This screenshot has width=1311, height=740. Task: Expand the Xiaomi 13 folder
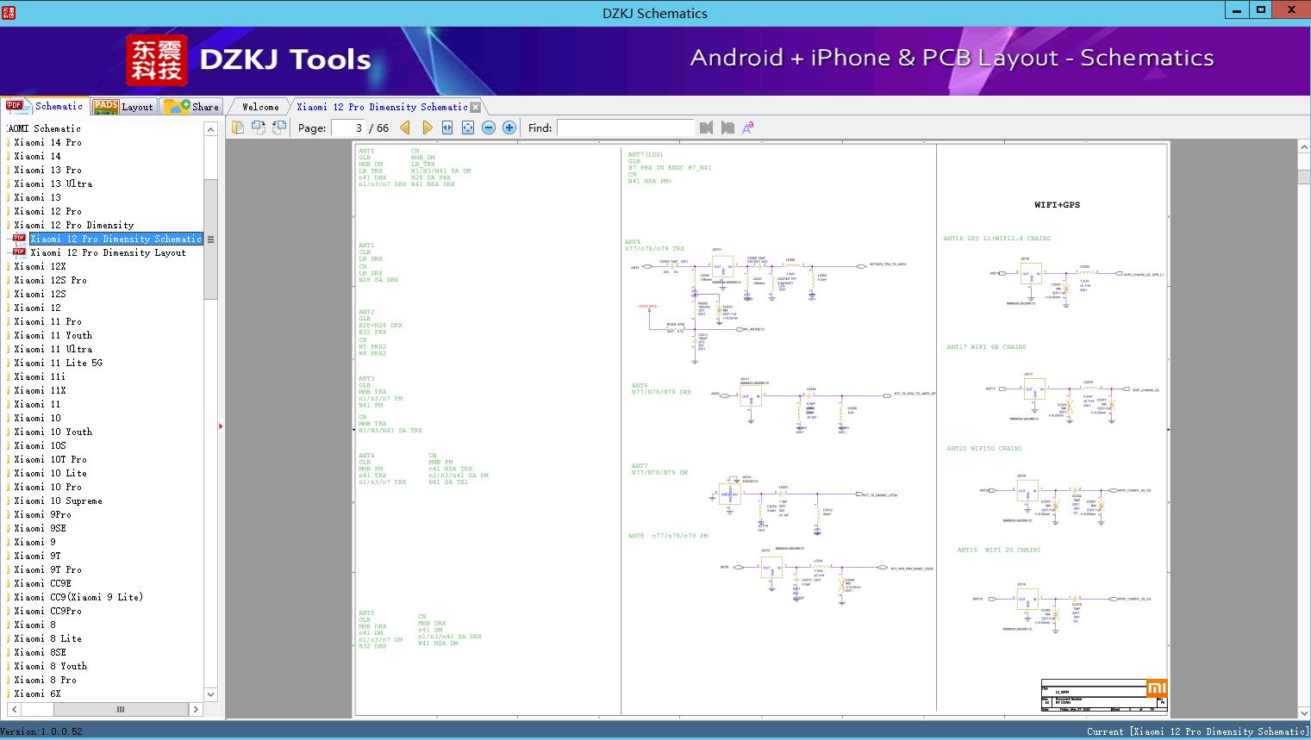click(37, 197)
